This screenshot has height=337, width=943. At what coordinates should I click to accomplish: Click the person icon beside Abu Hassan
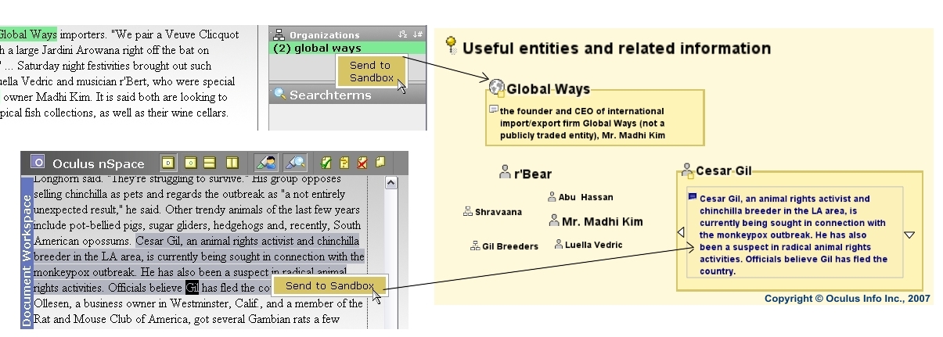tap(552, 196)
